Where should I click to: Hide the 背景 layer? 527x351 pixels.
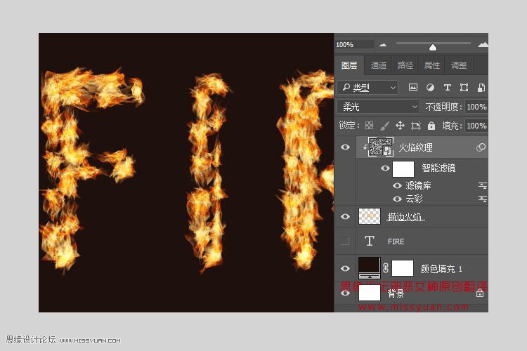(345, 293)
